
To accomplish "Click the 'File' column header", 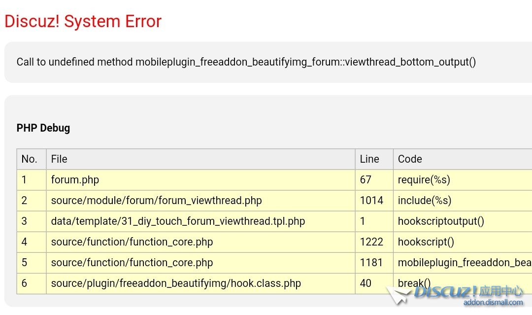I will click(200, 159).
